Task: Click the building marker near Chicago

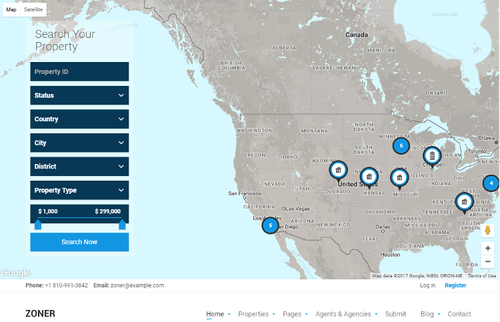Action: click(x=432, y=156)
